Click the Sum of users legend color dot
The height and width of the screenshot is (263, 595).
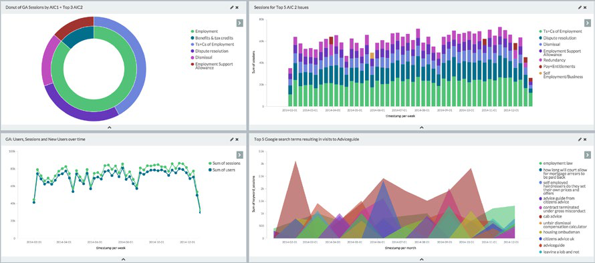pos(210,170)
